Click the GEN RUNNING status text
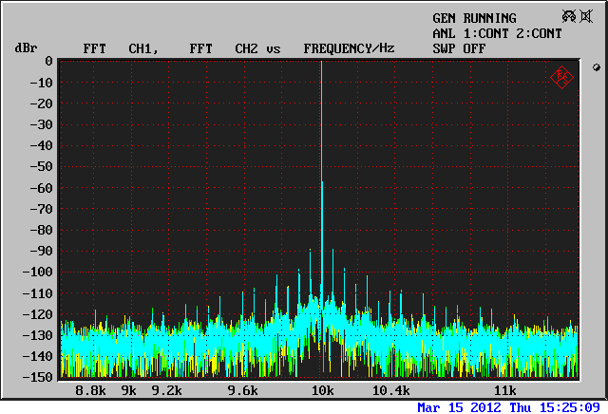 (474, 18)
